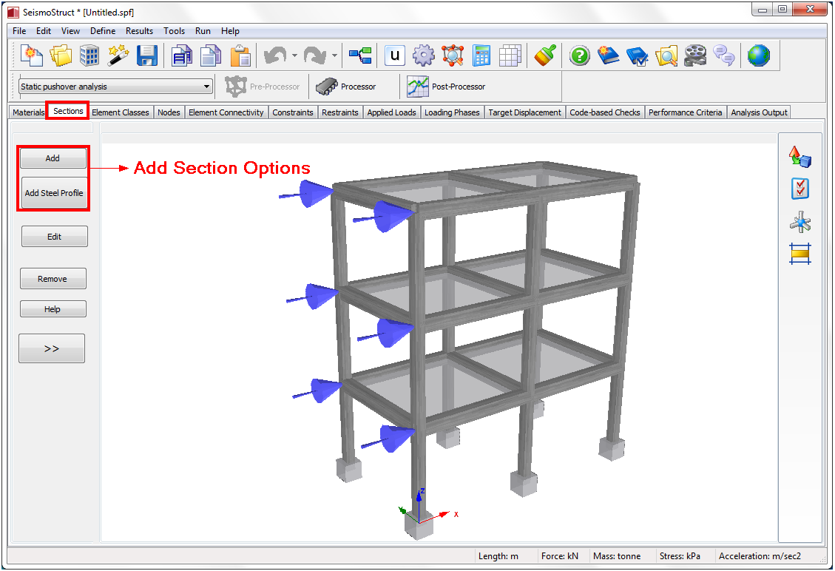
Task: Click the paintbrush icon in toolbar
Action: click(x=544, y=55)
